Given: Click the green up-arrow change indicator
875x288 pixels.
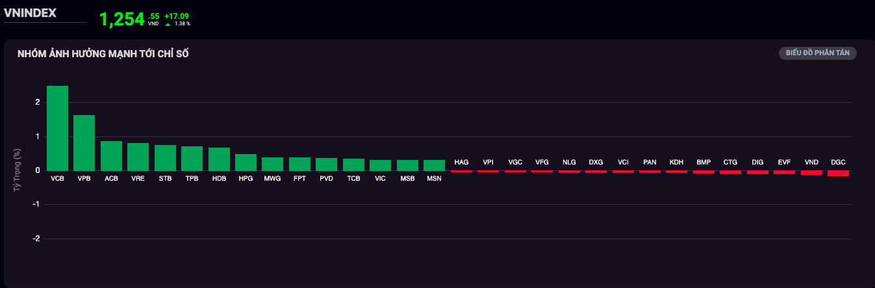Looking at the screenshot, I should point(168,24).
